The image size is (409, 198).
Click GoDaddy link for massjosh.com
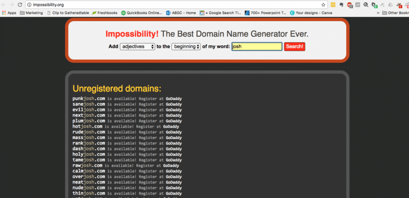[x=174, y=138]
